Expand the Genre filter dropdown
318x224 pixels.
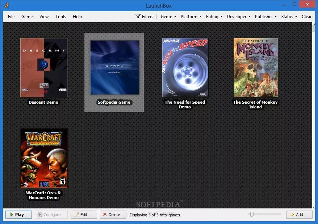click(168, 17)
